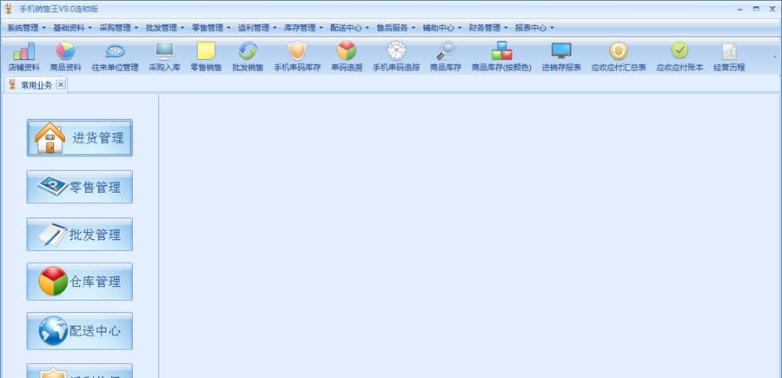
Task: Open 零售销售 note icon
Action: coord(206,56)
